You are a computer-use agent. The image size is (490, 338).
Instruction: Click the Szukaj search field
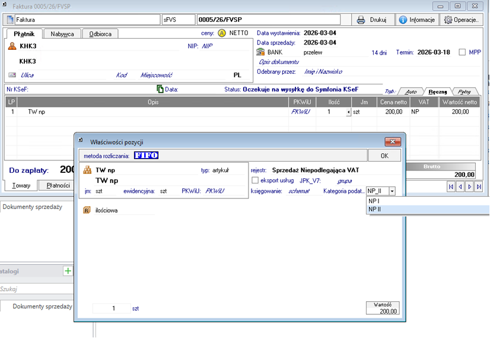tap(36, 289)
